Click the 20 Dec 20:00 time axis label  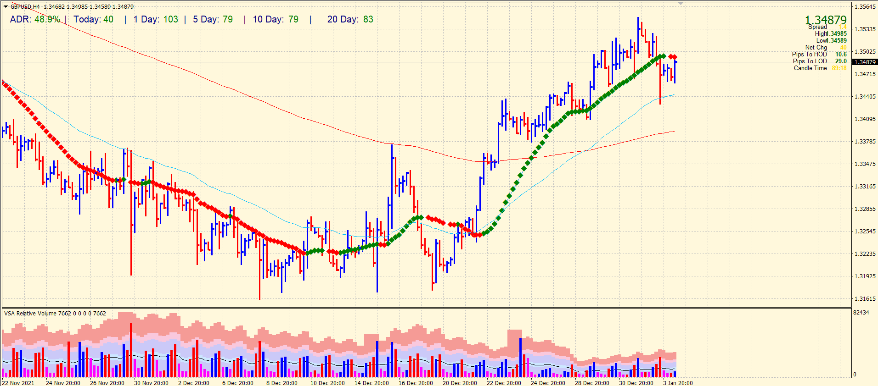click(x=460, y=383)
